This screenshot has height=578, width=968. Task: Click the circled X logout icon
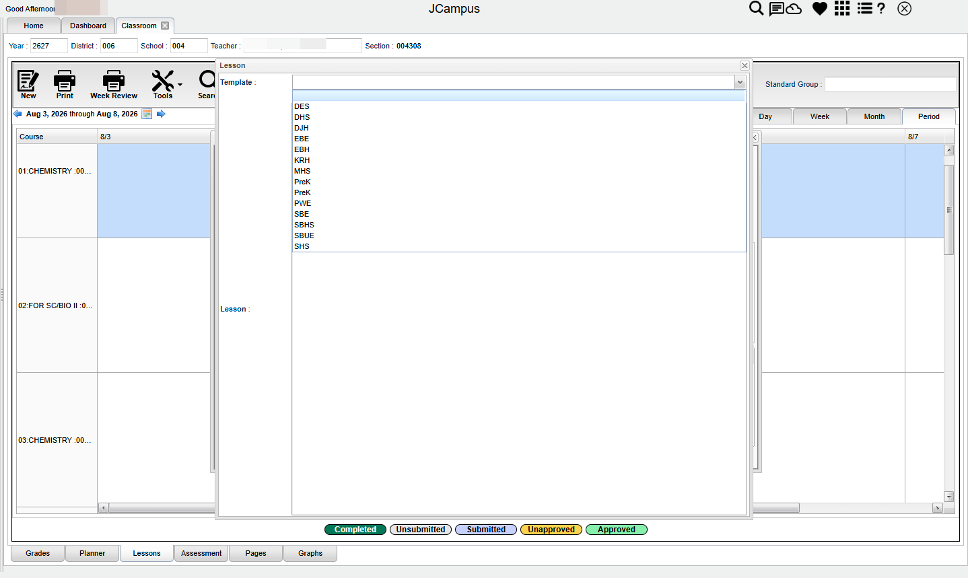click(x=905, y=8)
